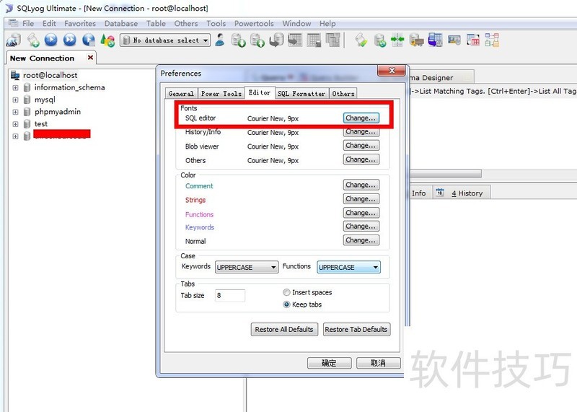Switch to the Others preferences tab
Image resolution: width=577 pixels, height=412 pixels.
(x=343, y=94)
